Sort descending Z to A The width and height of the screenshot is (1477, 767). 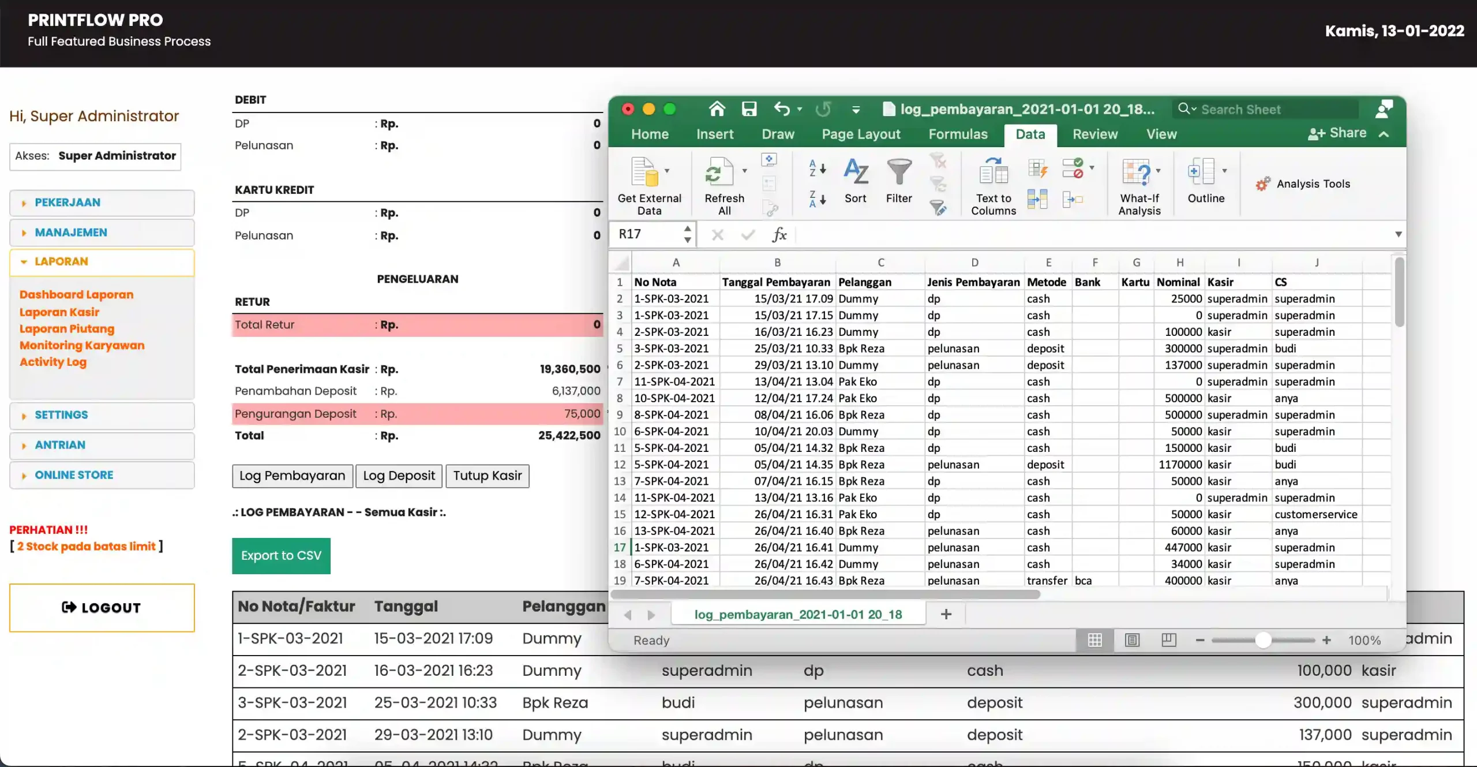click(818, 199)
